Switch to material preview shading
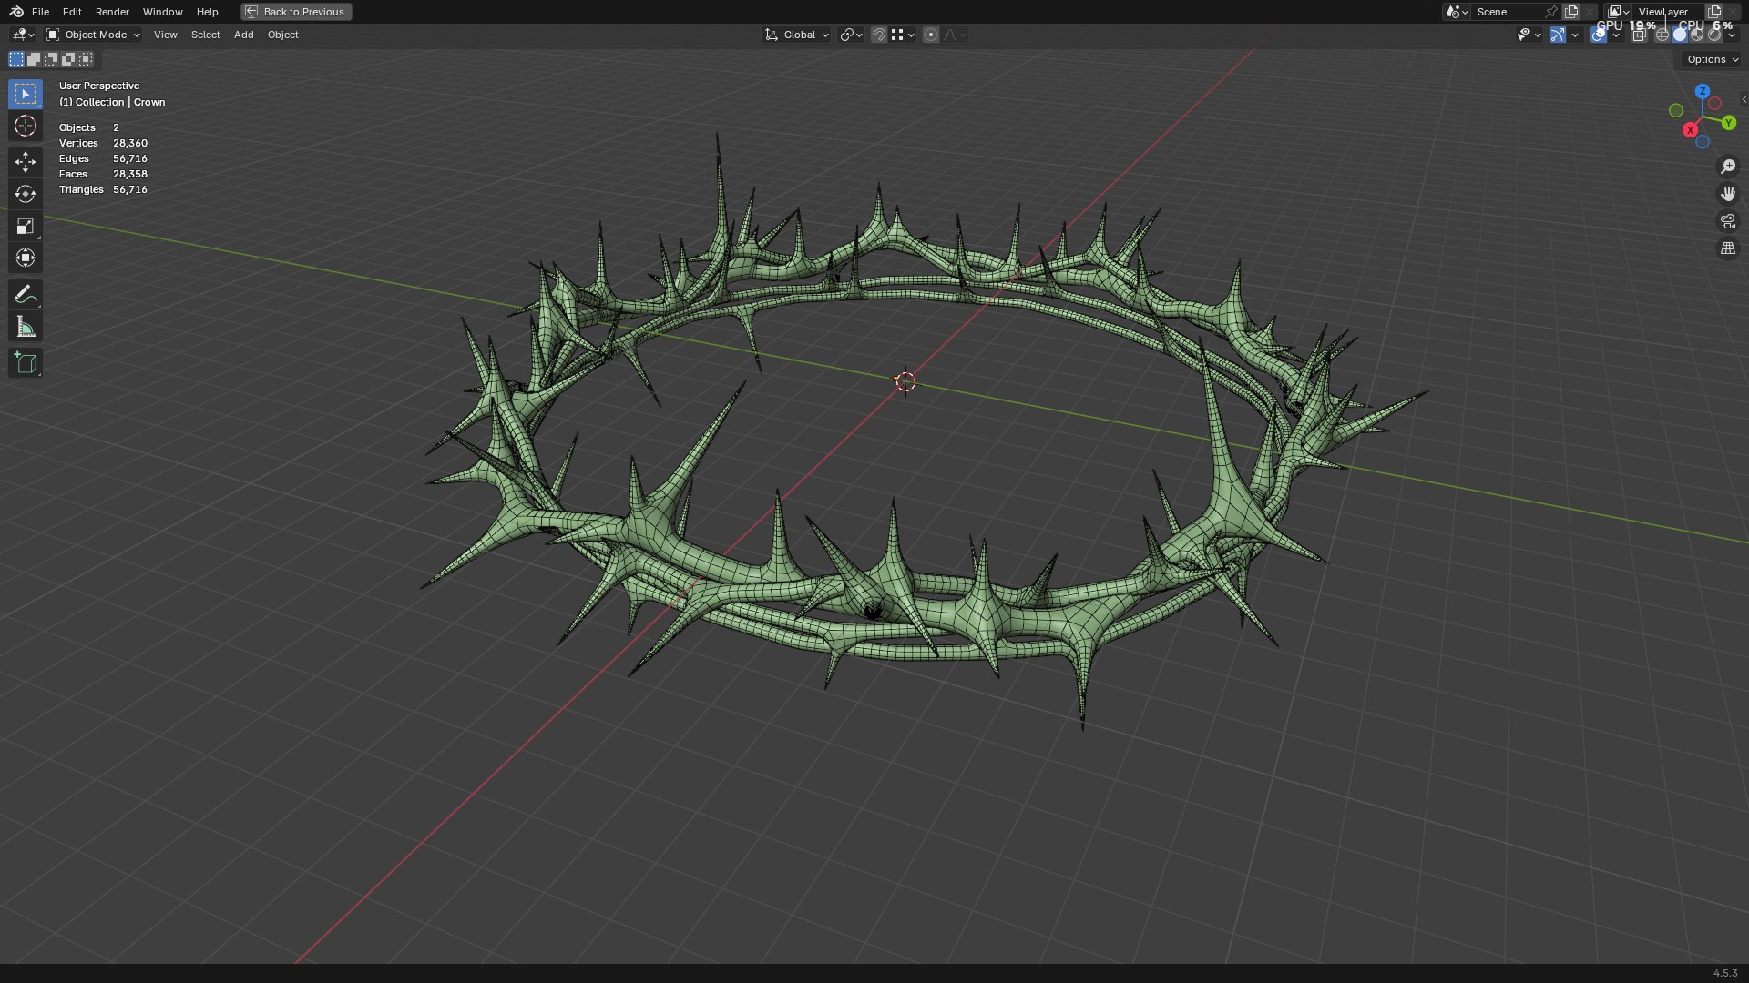 [1697, 35]
